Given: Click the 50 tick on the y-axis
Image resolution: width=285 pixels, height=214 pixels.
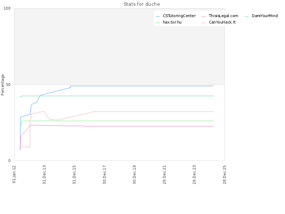Looking at the screenshot, I should pos(8,85).
